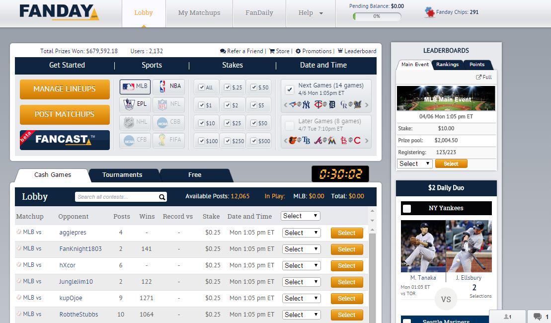The image size is (551, 323).
Task: Open the My Matchups tab
Action: 199,13
